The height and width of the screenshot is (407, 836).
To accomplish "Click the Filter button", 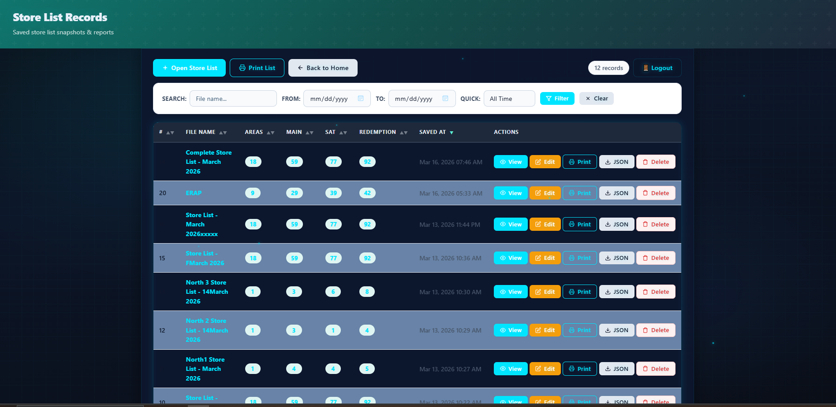I will [x=557, y=99].
